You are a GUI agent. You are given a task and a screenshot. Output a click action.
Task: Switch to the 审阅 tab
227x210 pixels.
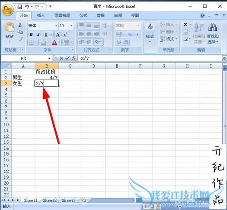[x=118, y=15]
